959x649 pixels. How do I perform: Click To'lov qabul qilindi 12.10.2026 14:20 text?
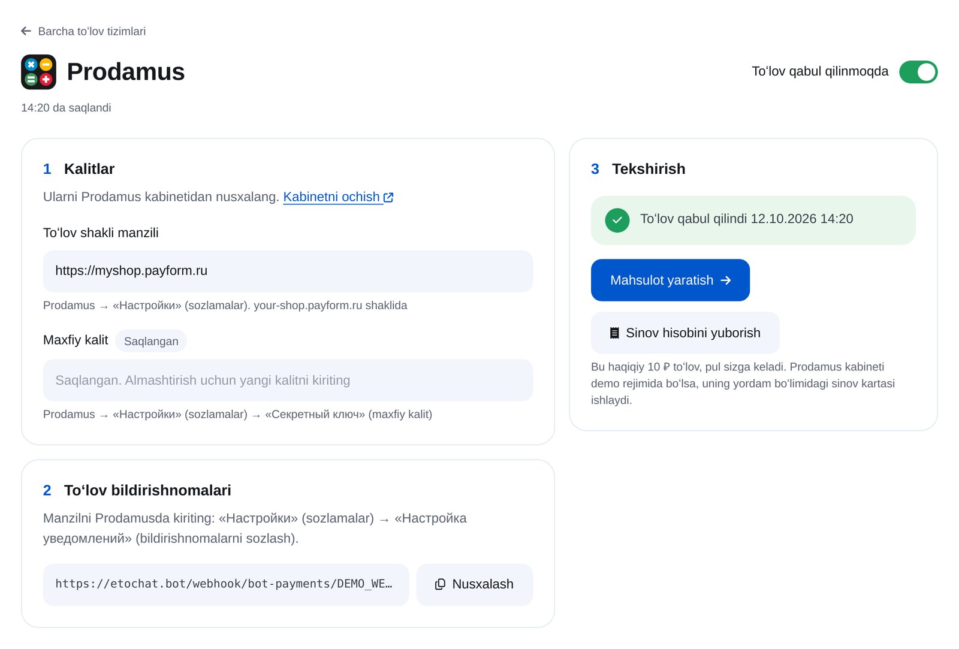pyautogui.click(x=746, y=219)
